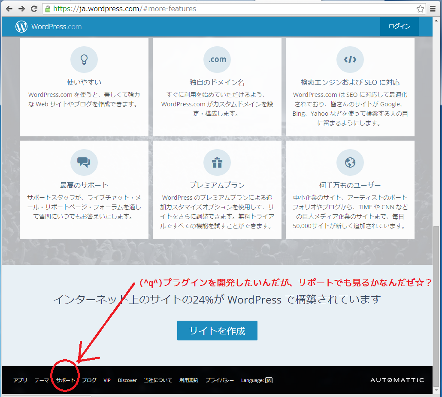Open the プライバシー footer link
Screen dimensions: 442x397
220,380
